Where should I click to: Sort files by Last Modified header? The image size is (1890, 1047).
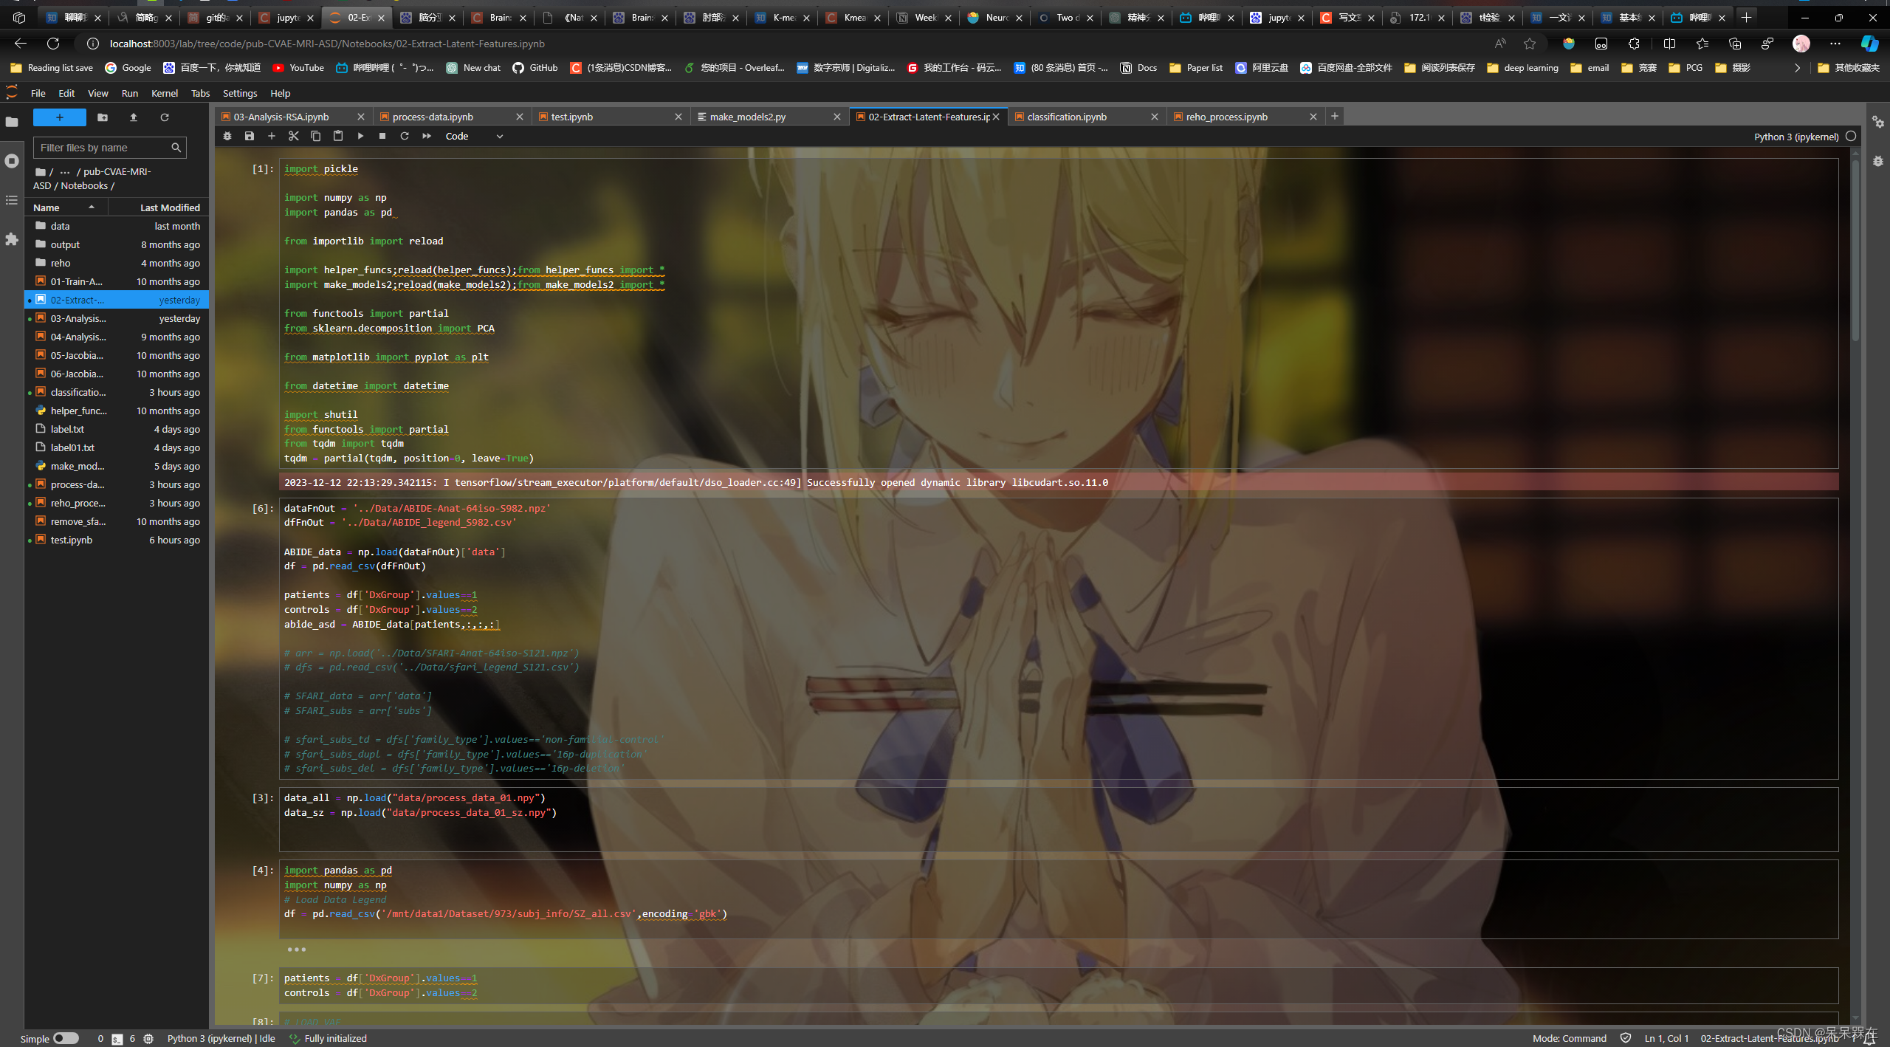(x=159, y=207)
